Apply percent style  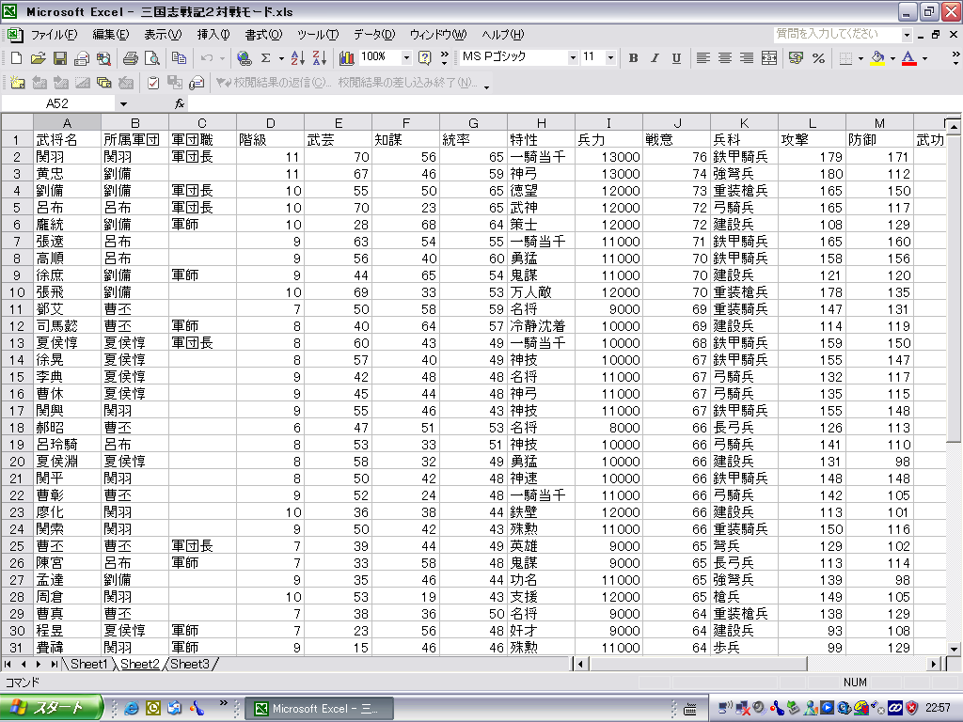[x=818, y=58]
